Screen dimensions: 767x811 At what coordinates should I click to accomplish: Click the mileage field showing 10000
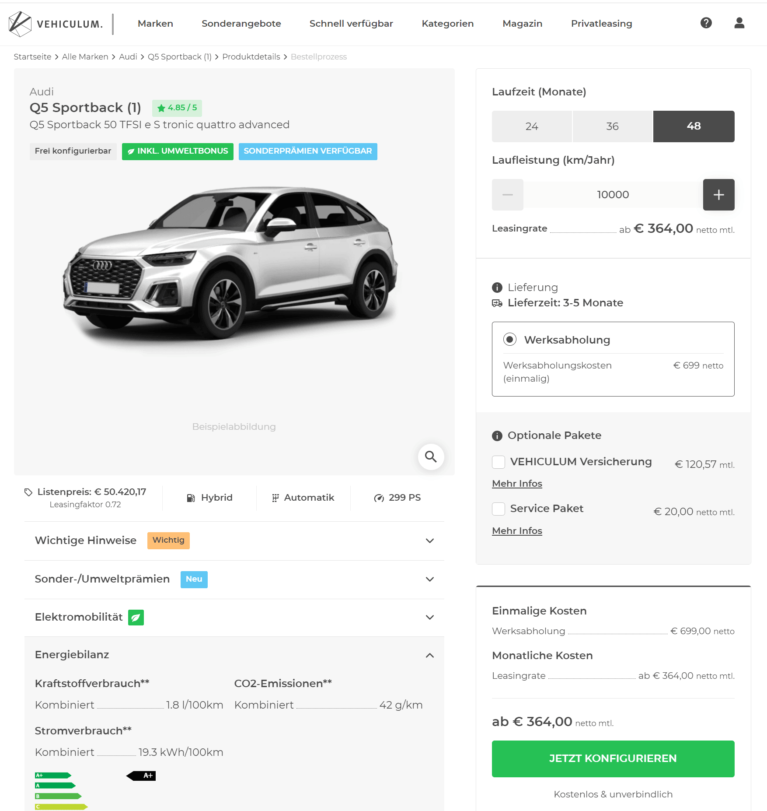pyautogui.click(x=613, y=195)
